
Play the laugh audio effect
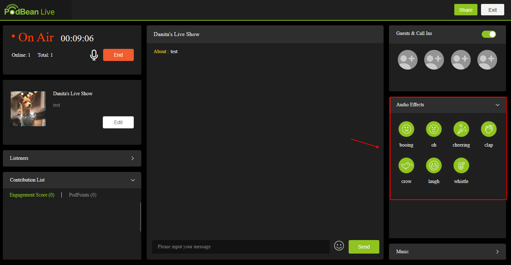tap(434, 165)
